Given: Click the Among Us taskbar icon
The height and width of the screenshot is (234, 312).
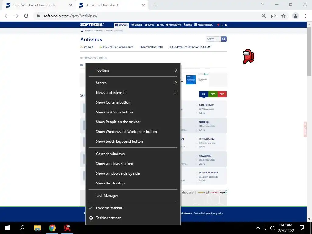Looking at the screenshot, I should pos(67,228).
